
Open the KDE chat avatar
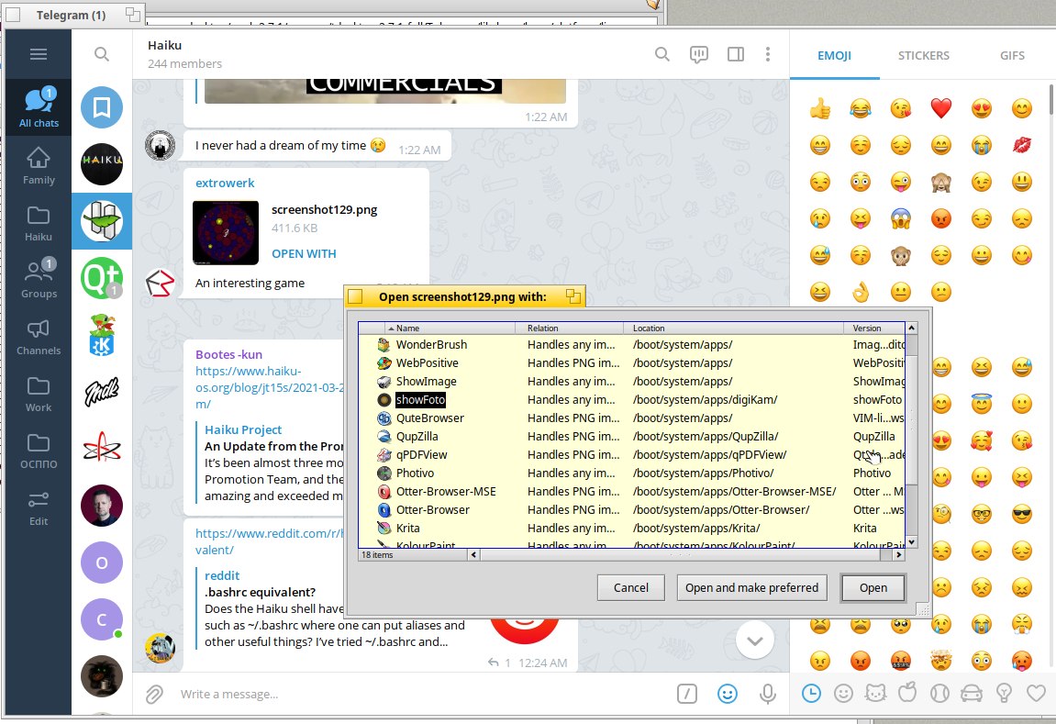(102, 335)
